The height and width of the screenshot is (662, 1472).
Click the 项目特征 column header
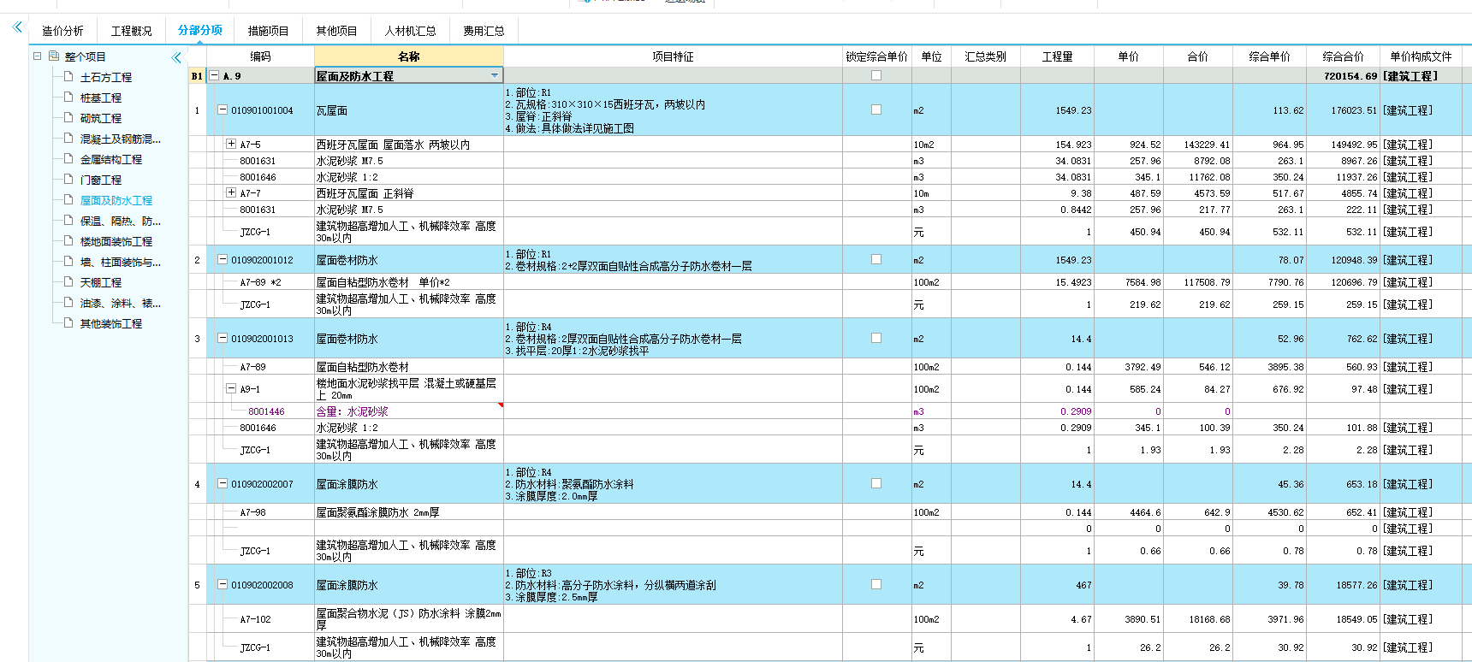[x=674, y=56]
